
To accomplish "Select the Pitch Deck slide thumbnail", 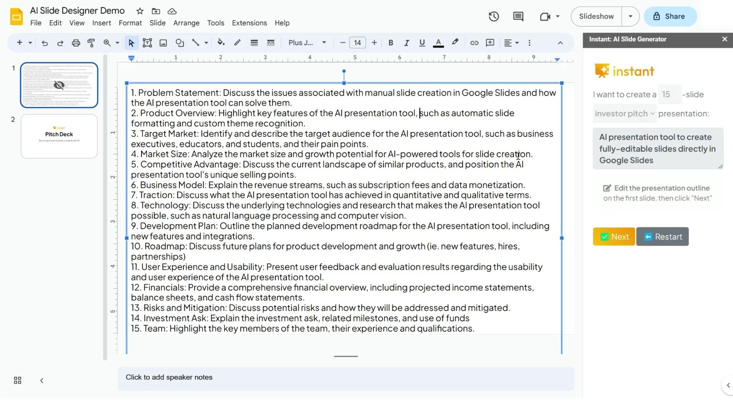I will [59, 136].
